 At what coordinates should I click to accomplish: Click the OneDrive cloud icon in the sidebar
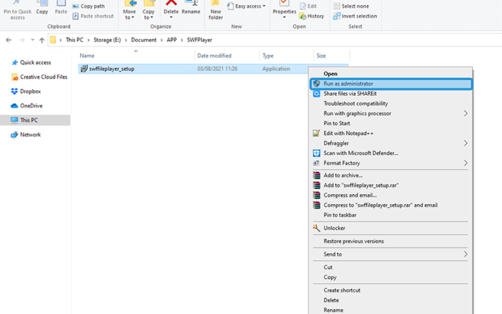14,106
